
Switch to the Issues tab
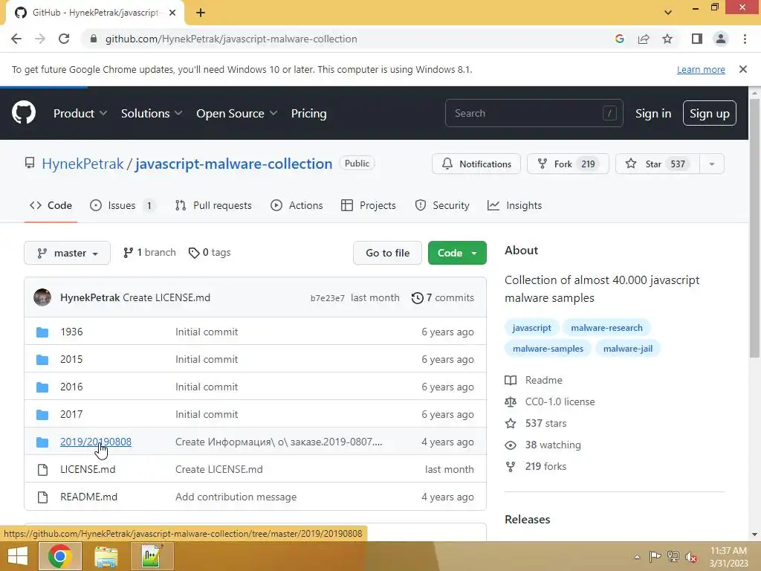coord(123,205)
